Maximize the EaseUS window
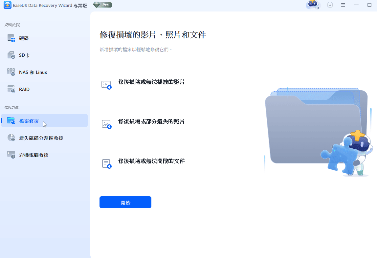 point(369,5)
